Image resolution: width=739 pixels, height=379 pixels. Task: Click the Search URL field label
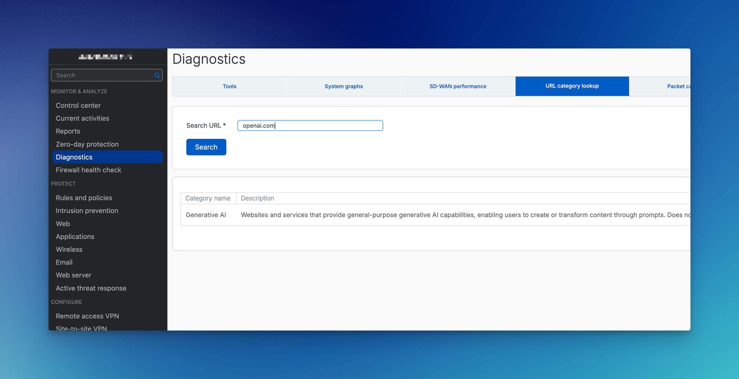(x=206, y=126)
